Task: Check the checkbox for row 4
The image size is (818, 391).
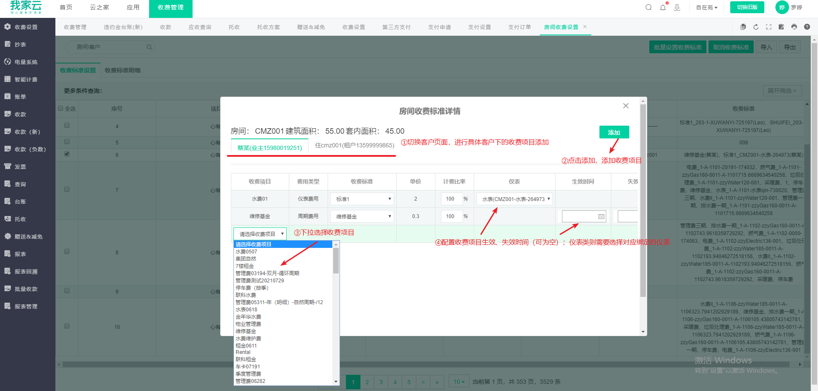Action: click(x=67, y=125)
